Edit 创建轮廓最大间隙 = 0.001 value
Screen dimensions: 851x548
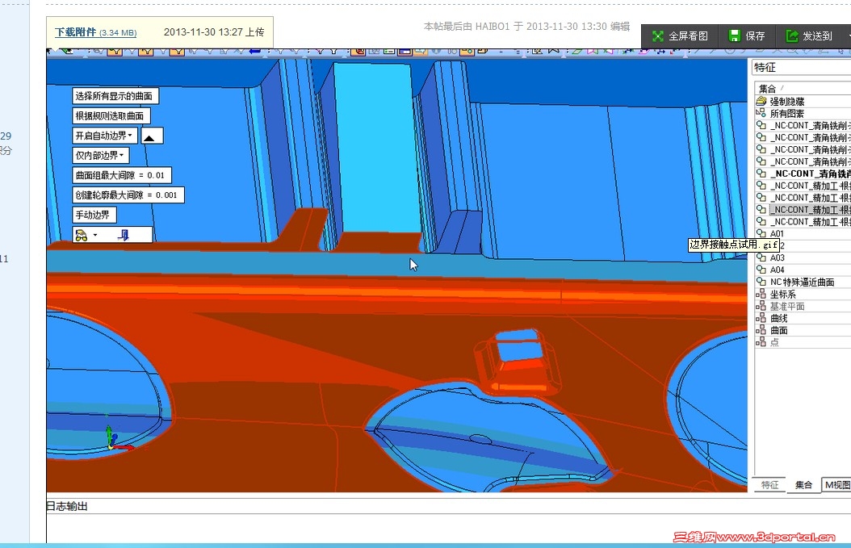[128, 195]
